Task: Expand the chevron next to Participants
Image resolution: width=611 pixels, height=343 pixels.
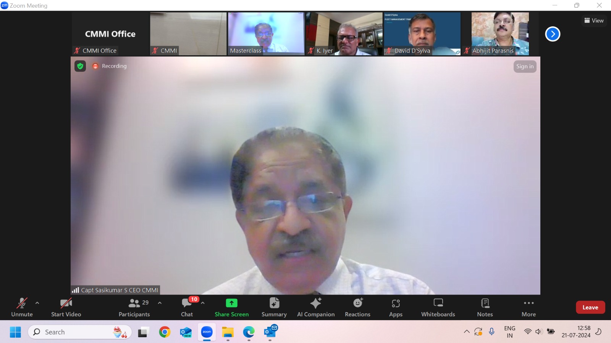Action: 160,303
